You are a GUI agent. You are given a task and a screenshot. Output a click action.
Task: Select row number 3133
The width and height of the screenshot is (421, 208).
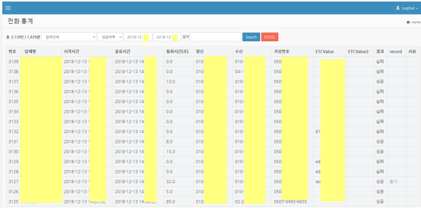point(14,122)
